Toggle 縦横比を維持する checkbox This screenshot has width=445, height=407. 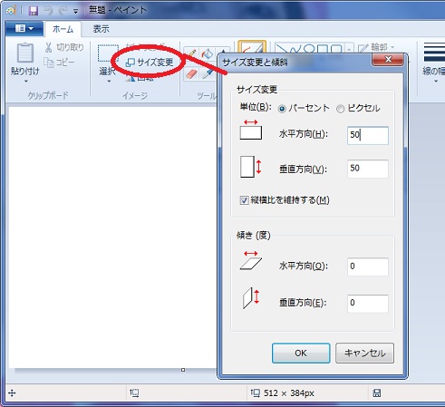click(244, 200)
